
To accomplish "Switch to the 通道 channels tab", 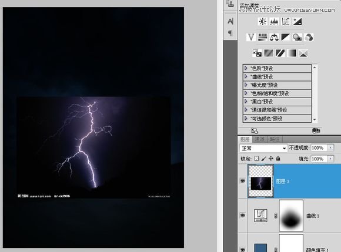I will click(259, 139).
